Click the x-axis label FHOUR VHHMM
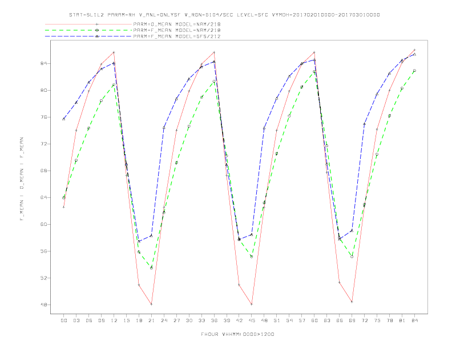Image resolution: width=452 pixels, height=349 pixels. pyautogui.click(x=237, y=334)
